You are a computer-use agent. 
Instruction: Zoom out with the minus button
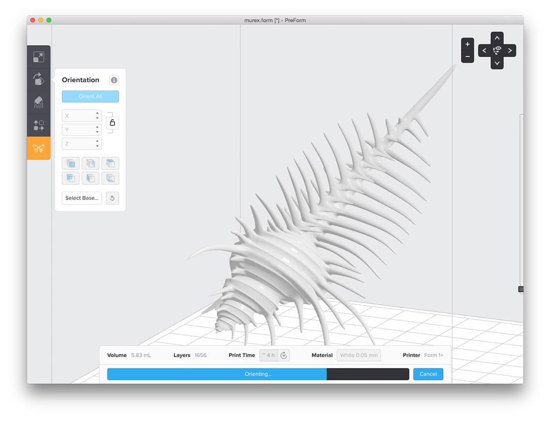[467, 57]
